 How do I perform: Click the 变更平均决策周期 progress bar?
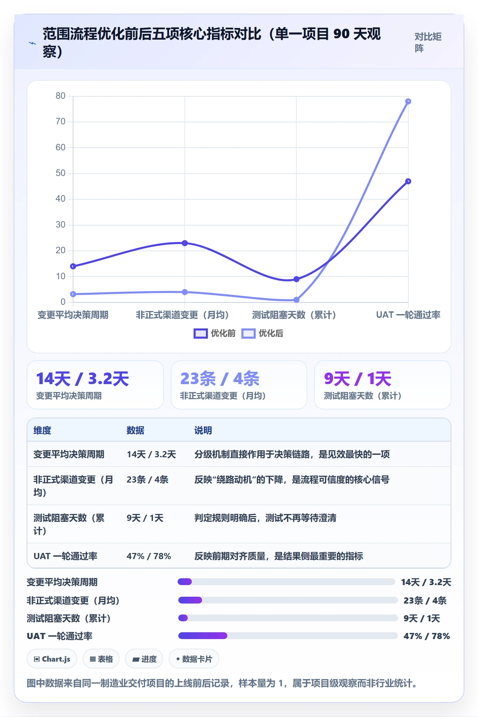coord(286,582)
